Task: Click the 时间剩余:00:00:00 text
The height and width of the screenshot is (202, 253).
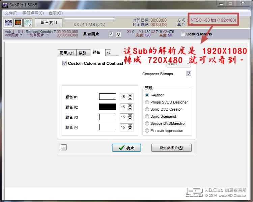Action: tap(149, 25)
